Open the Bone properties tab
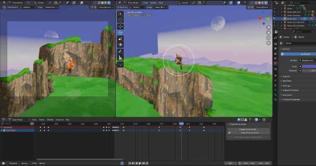Screen dimensions: 316x166 tap(275, 95)
